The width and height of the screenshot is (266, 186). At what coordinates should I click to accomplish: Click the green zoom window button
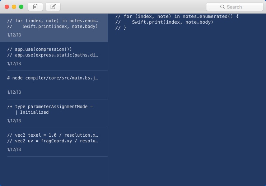[x=21, y=7]
